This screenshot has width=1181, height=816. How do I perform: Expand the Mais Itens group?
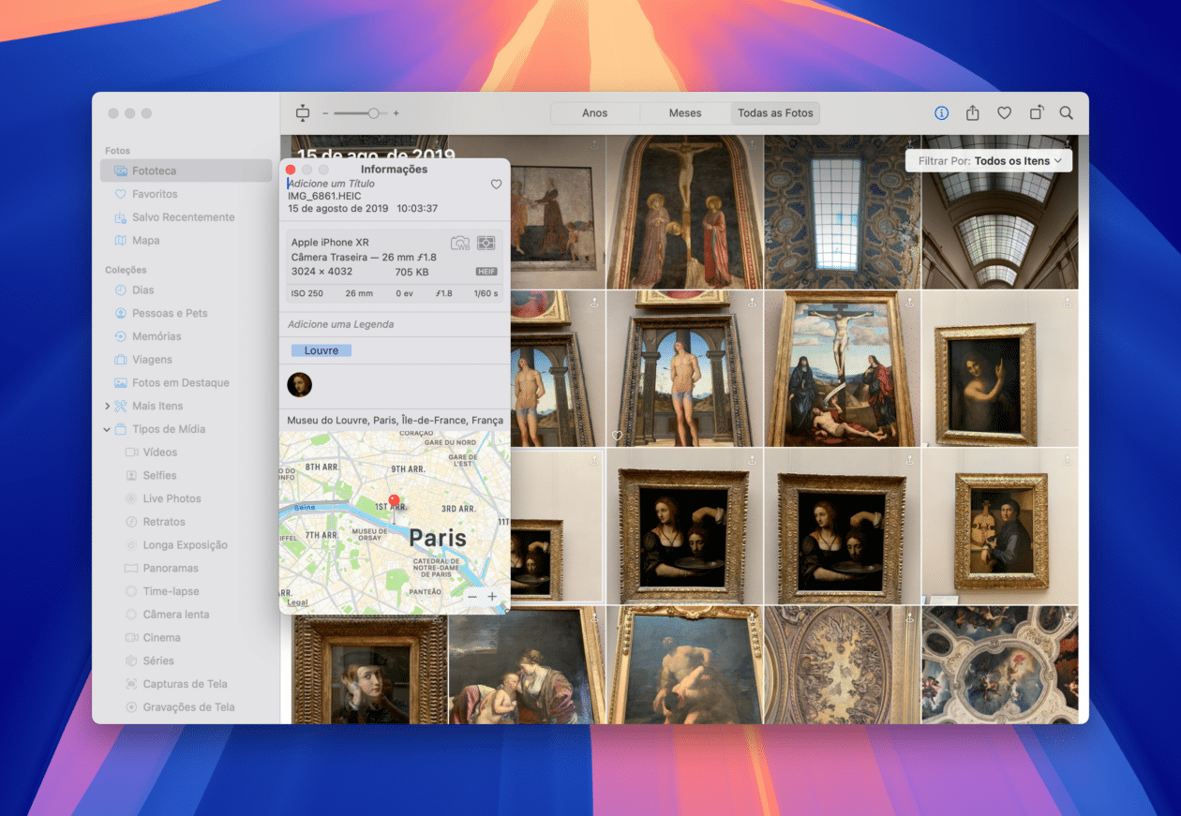coord(107,407)
